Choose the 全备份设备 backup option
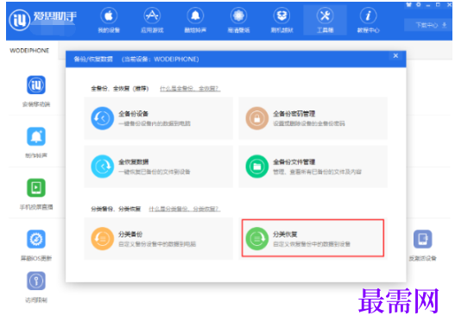The height and width of the screenshot is (328, 455). pyautogui.click(x=159, y=118)
